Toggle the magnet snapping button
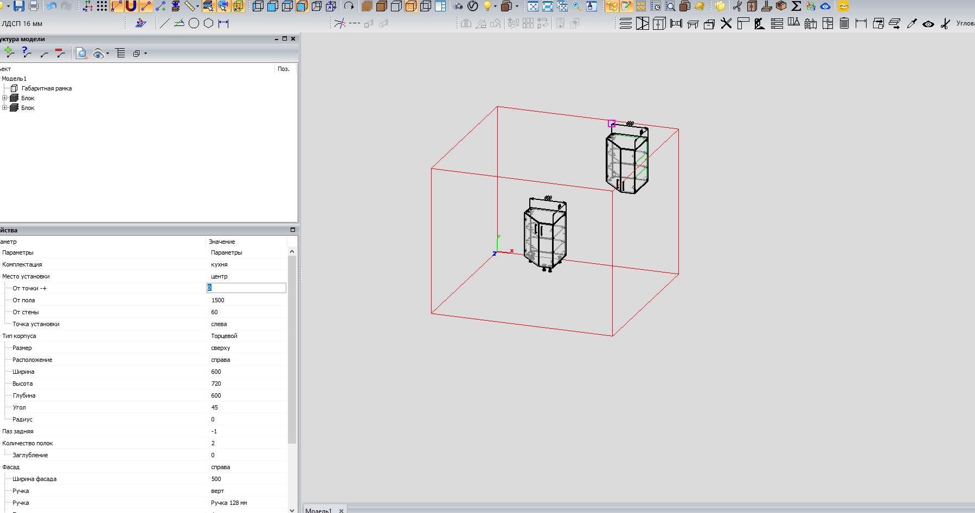The height and width of the screenshot is (513, 975). [131, 7]
